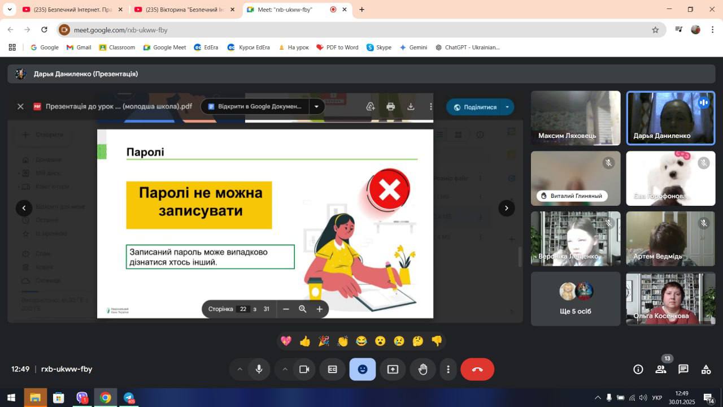Download the presentation PDF file
The height and width of the screenshot is (407, 723).
[411, 106]
